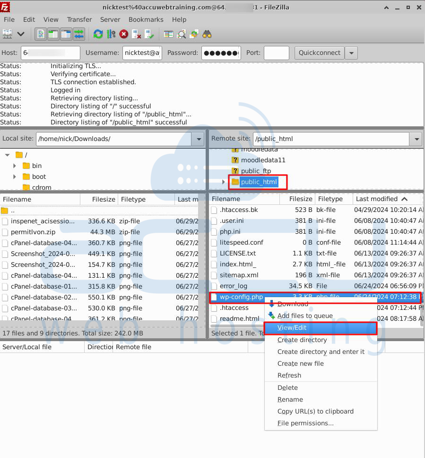Expand the boot folder tree node

(14, 176)
